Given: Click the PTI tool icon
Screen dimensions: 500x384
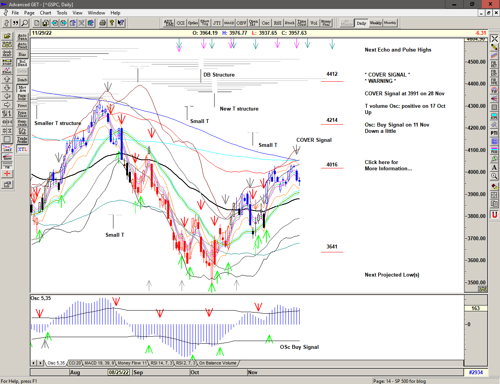Looking at the screenshot, I should [x=494, y=133].
